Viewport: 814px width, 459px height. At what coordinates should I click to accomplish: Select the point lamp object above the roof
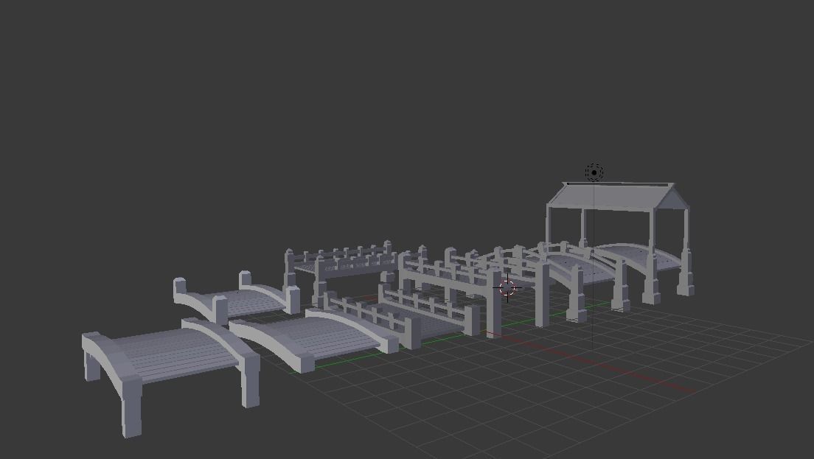(x=594, y=172)
